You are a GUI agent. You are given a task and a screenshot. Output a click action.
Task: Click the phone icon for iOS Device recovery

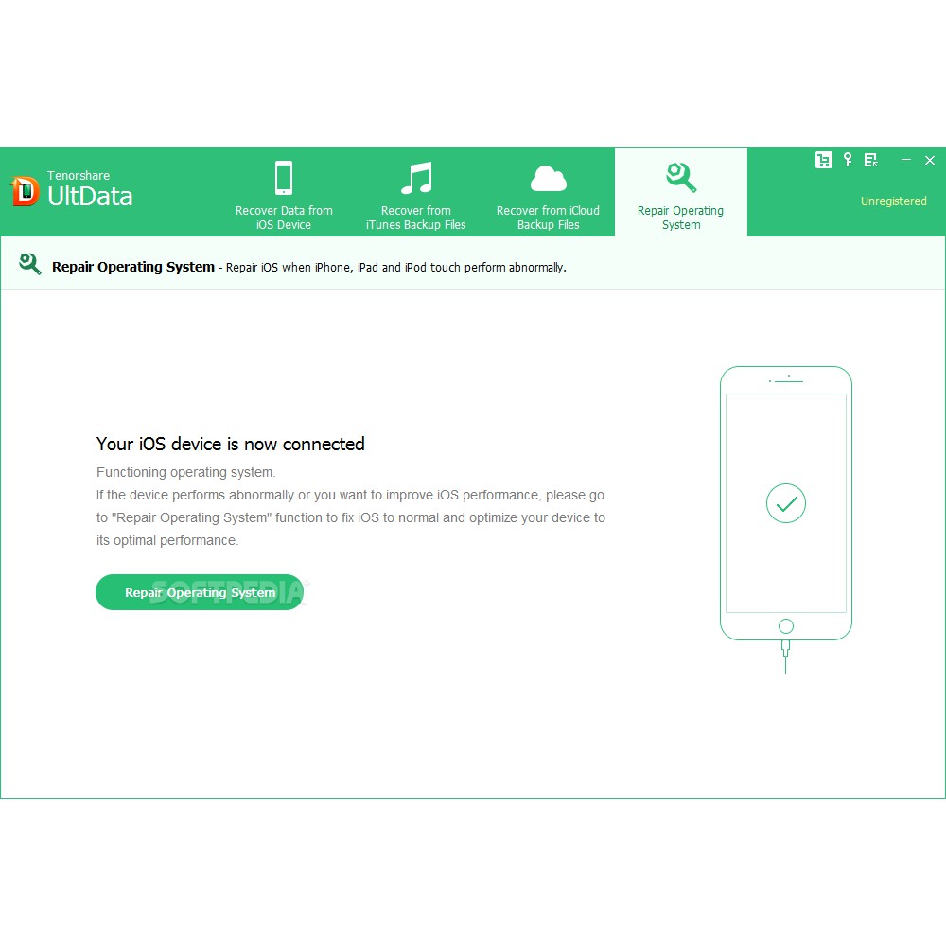(x=284, y=178)
